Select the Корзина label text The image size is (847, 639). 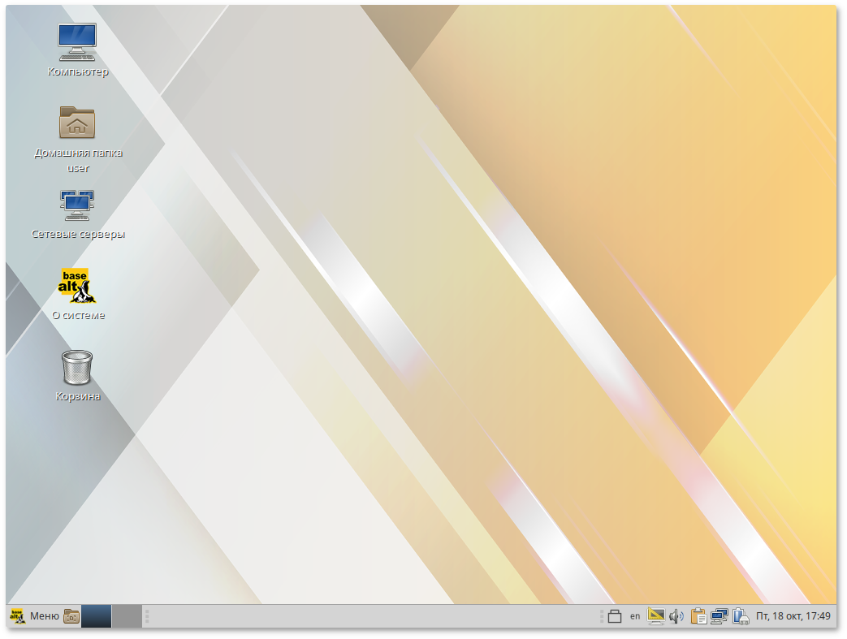pos(78,396)
